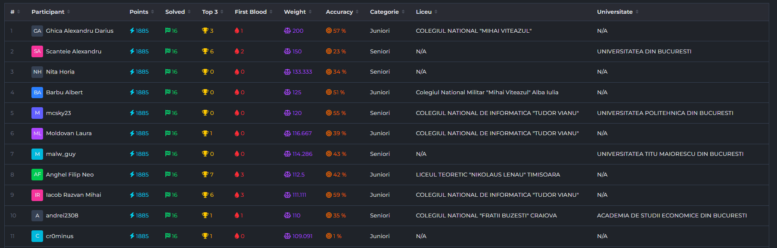Click the scale weight icon in mcsky23's row
The width and height of the screenshot is (777, 248).
click(287, 113)
